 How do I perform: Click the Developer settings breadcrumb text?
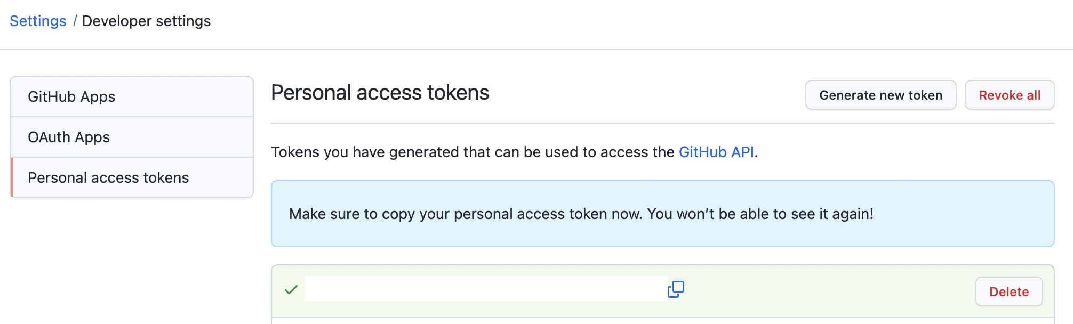pyautogui.click(x=146, y=21)
